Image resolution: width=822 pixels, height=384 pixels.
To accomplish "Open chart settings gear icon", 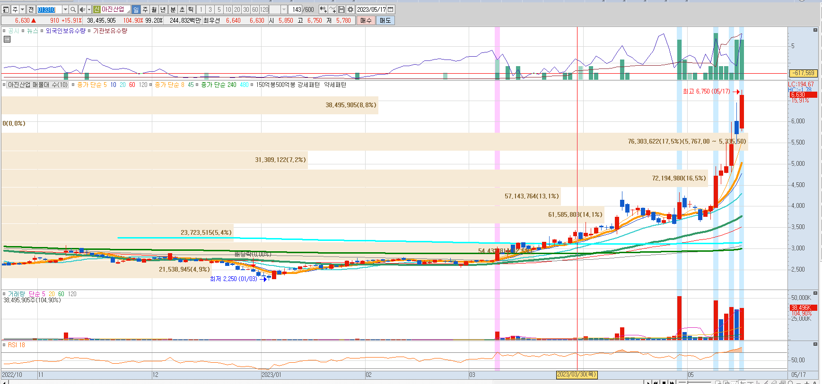I will click(350, 9).
